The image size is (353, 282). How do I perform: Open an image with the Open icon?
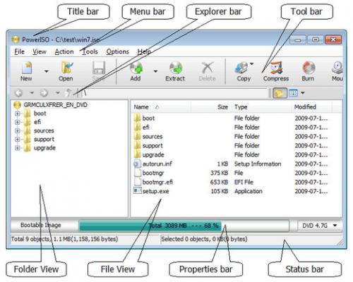66,71
